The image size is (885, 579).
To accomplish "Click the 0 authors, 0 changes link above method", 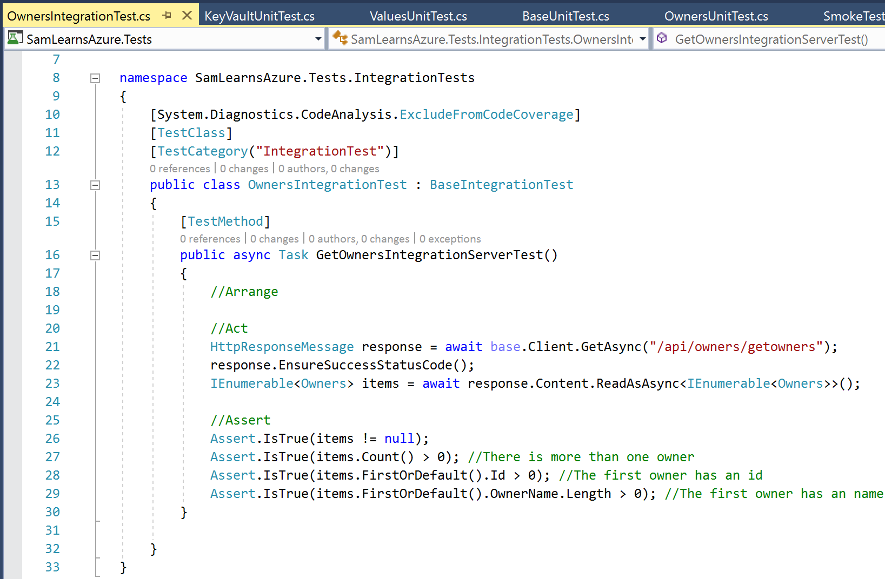I will pos(359,239).
